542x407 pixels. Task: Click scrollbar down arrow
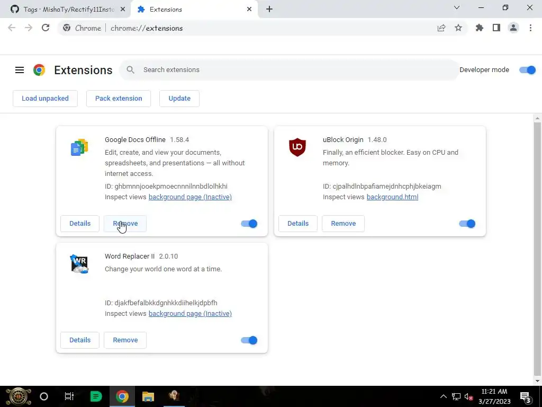537,381
